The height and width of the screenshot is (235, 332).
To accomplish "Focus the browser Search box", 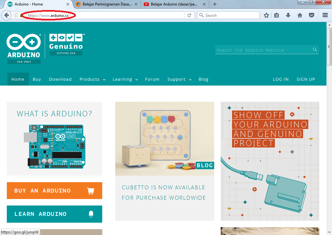I will [228, 15].
